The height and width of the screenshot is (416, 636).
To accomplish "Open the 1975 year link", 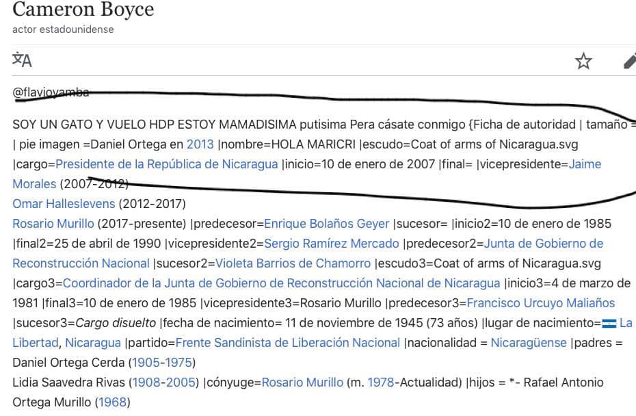I will [x=178, y=363].
